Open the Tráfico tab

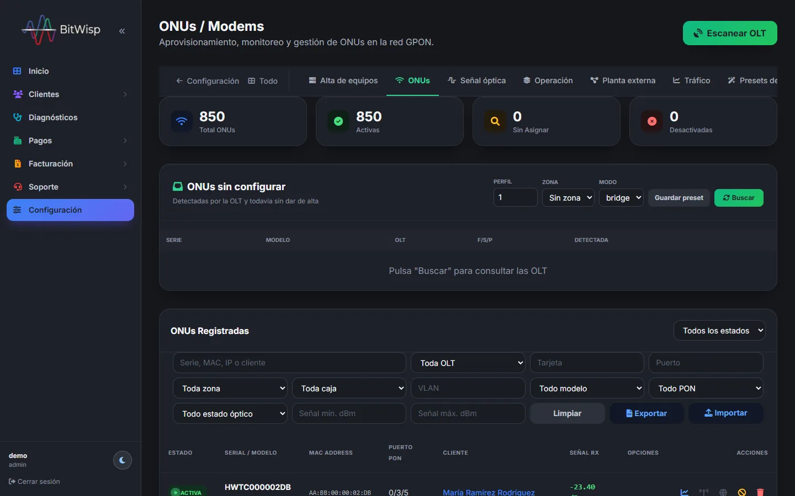691,80
